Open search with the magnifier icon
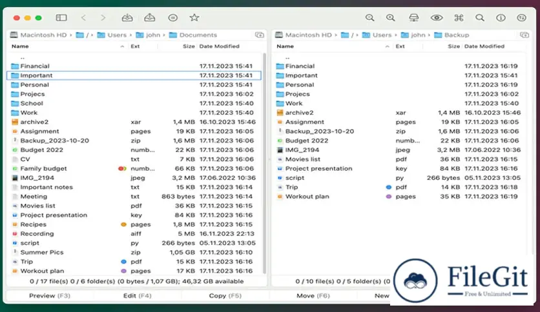This screenshot has width=540, height=312. (x=480, y=17)
